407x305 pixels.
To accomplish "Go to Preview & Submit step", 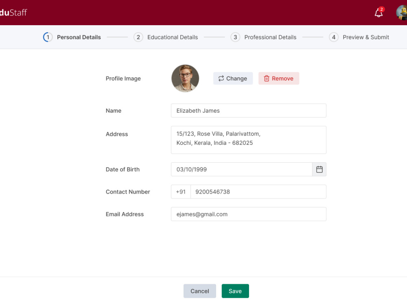I will tap(366, 37).
